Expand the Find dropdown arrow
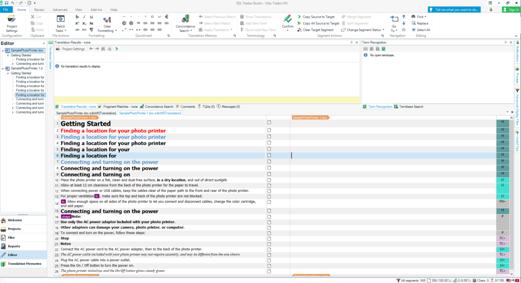The height and width of the screenshot is (283, 521). 425,17
